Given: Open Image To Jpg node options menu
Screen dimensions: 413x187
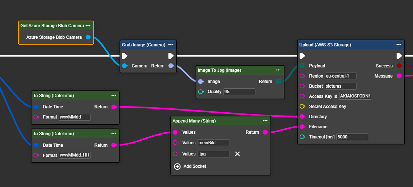Looking at the screenshot, I should [x=278, y=70].
